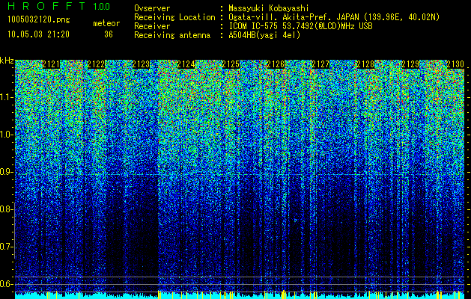Click the 2122 time marker
The width and height of the screenshot is (471, 299).
pos(96,64)
